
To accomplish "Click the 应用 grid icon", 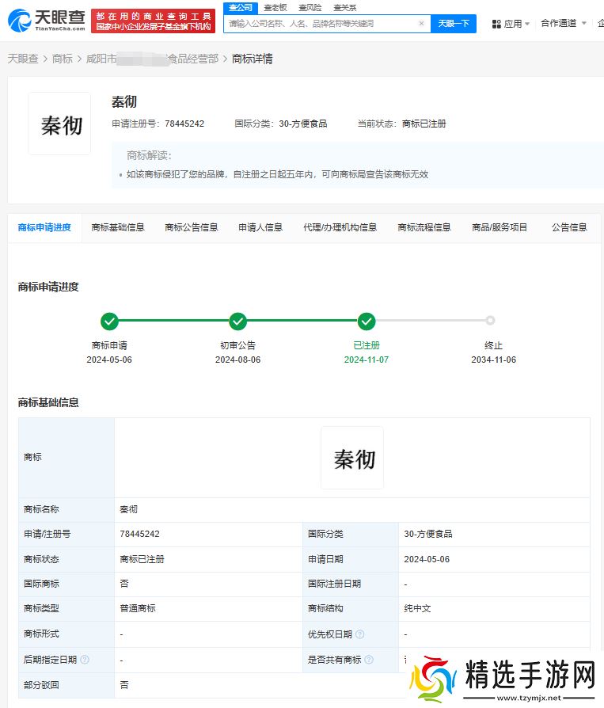I will pyautogui.click(x=496, y=24).
